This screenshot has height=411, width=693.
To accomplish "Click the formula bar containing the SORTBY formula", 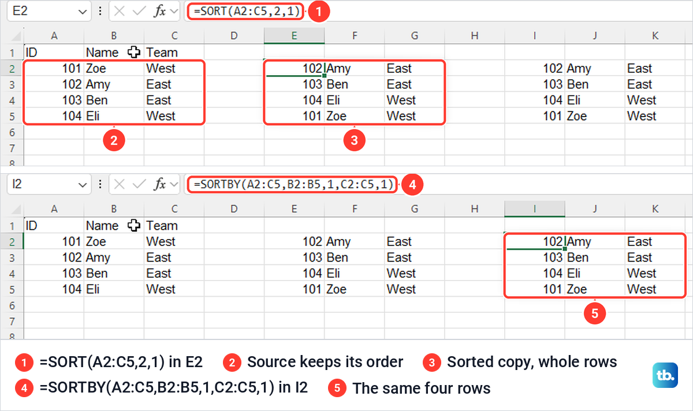I will click(438, 184).
